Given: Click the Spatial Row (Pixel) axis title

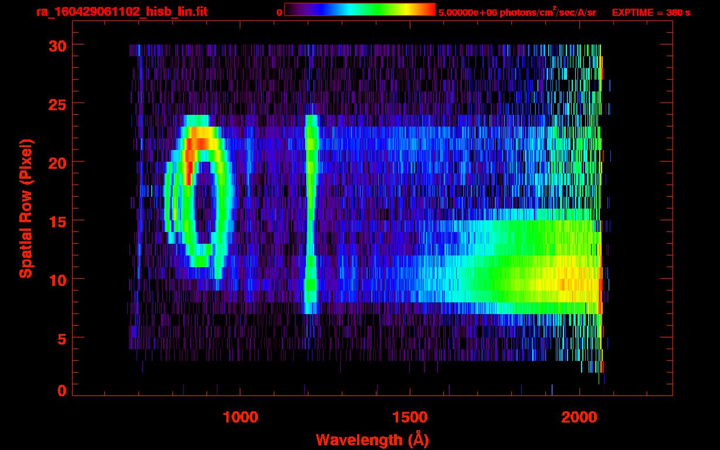Looking at the screenshot, I should [x=26, y=208].
